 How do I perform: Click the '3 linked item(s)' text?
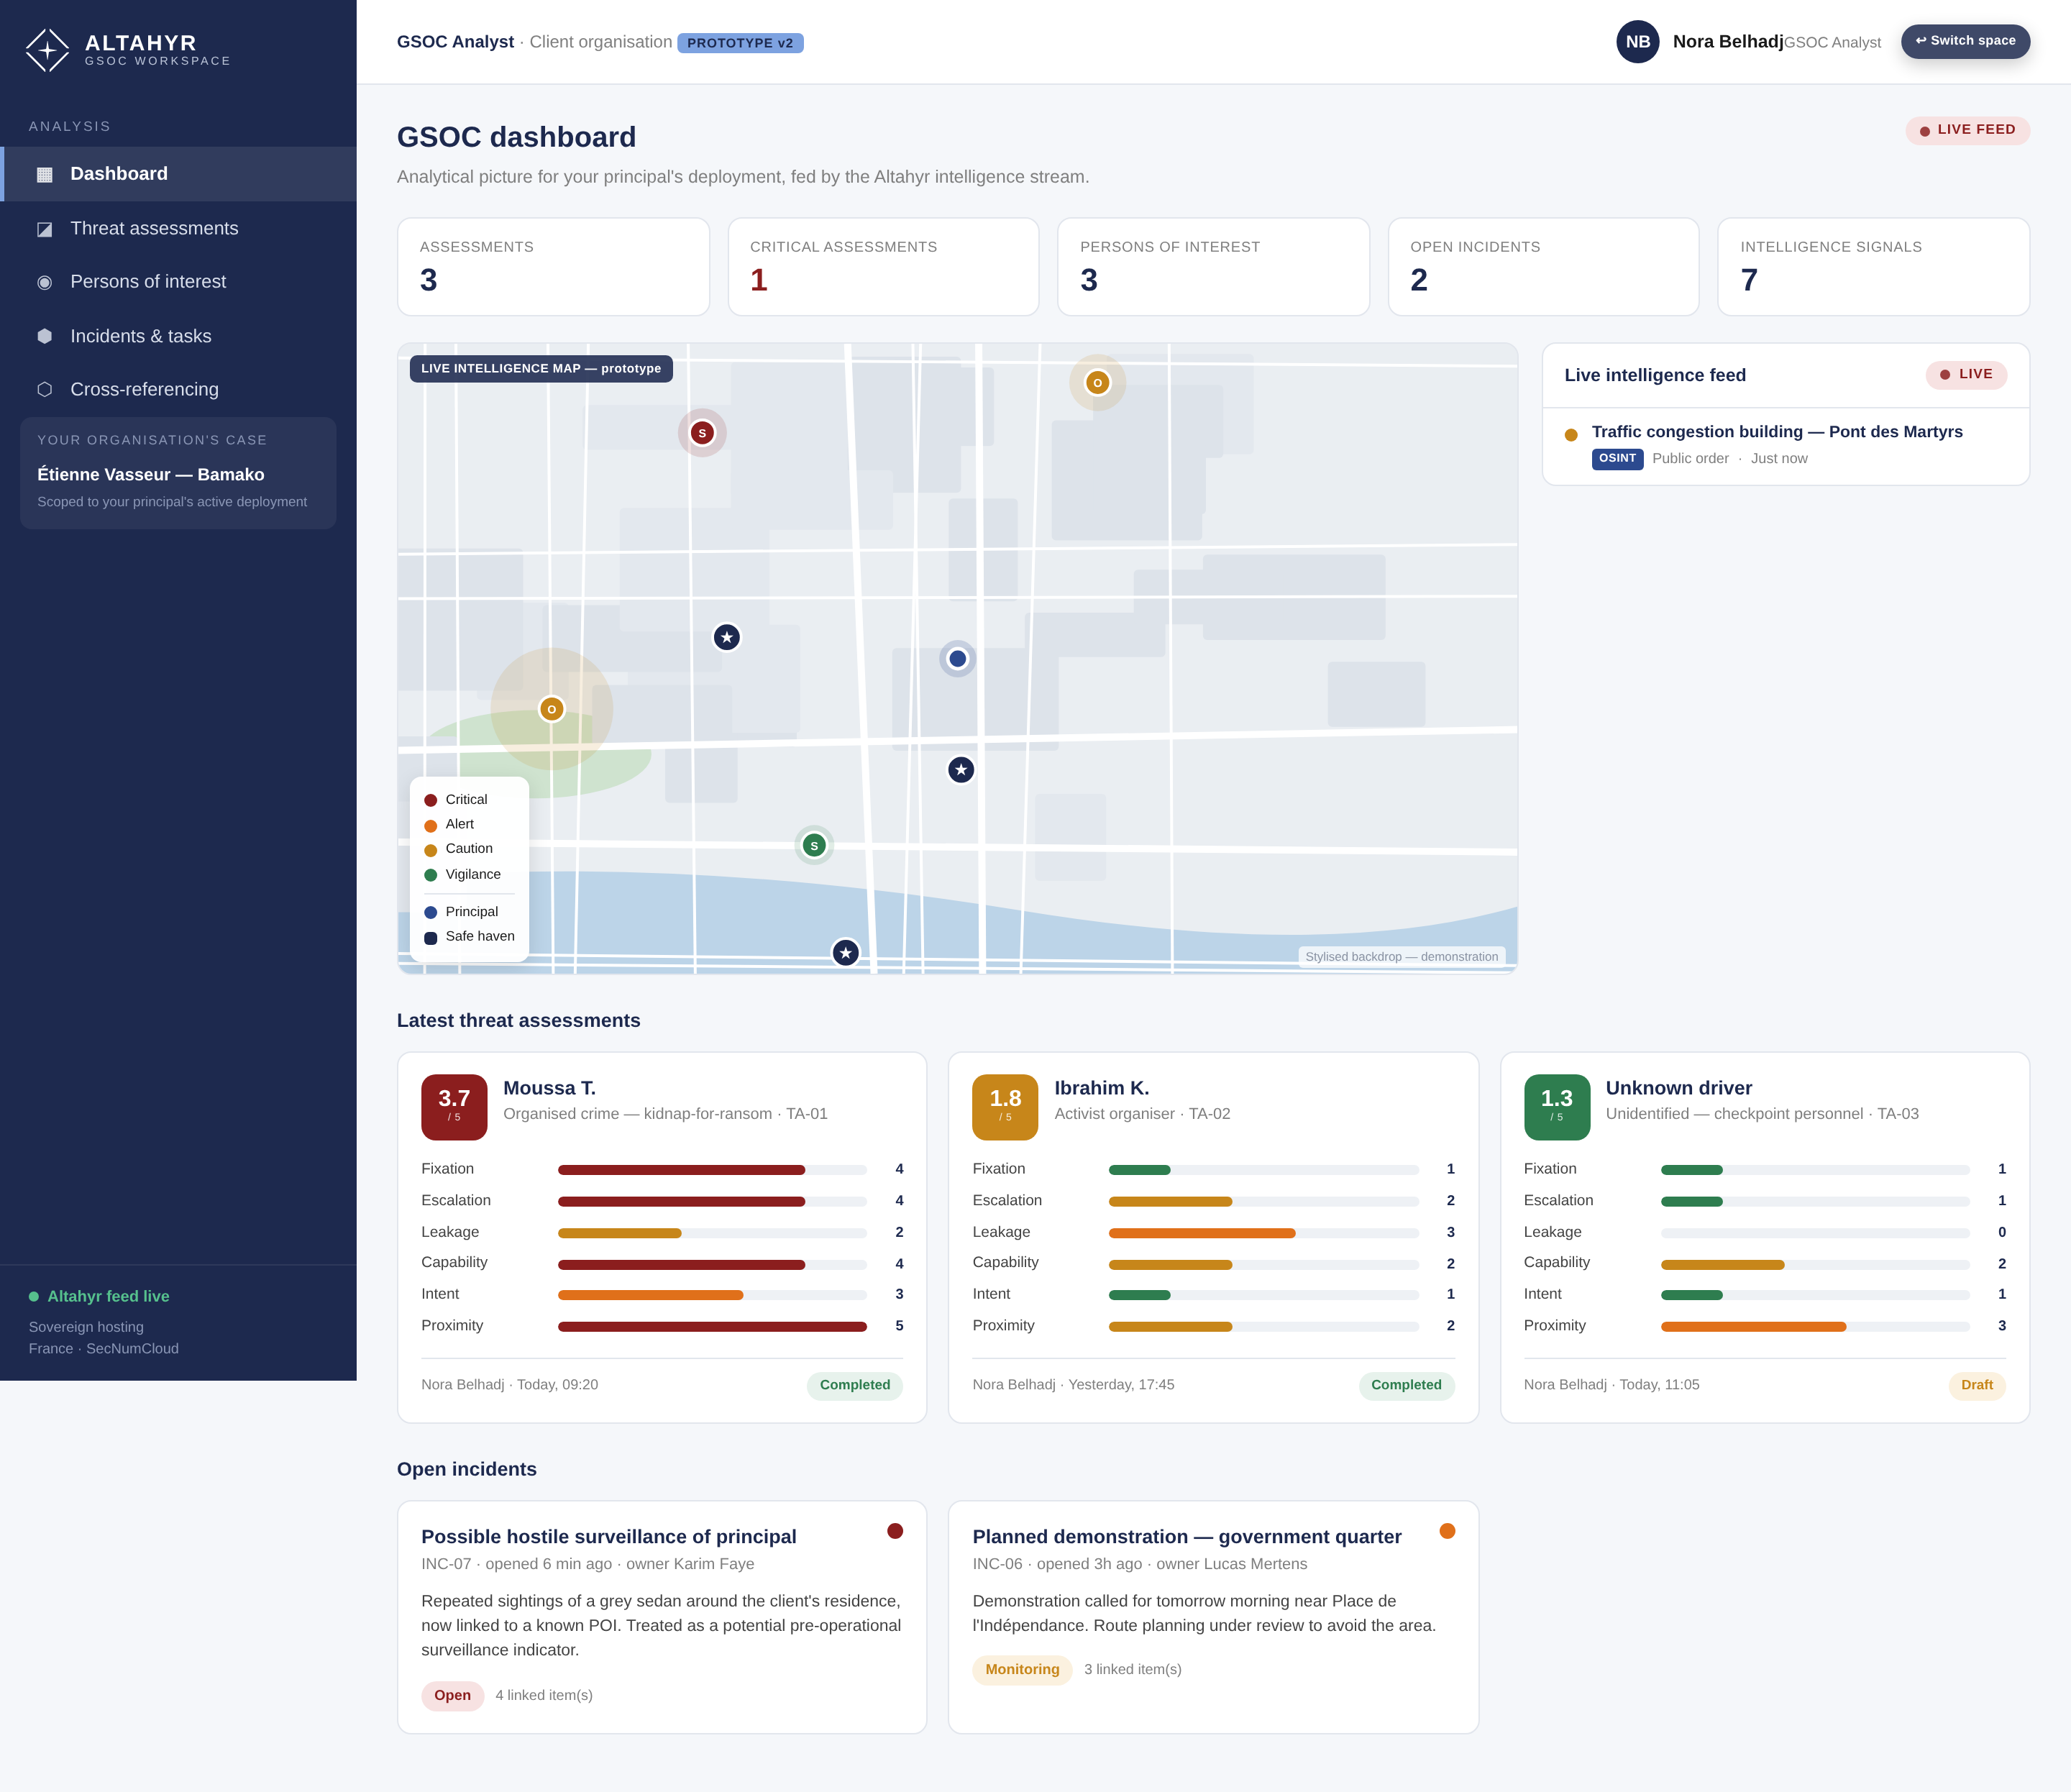point(1132,1670)
